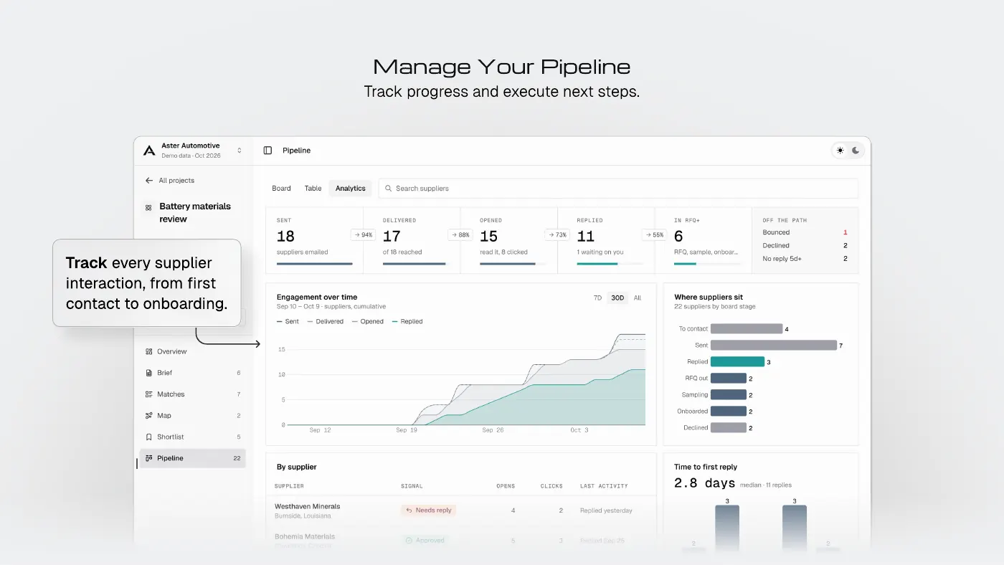Click the Brief sidebar icon
Image resolution: width=1004 pixels, height=565 pixels.
click(x=149, y=373)
